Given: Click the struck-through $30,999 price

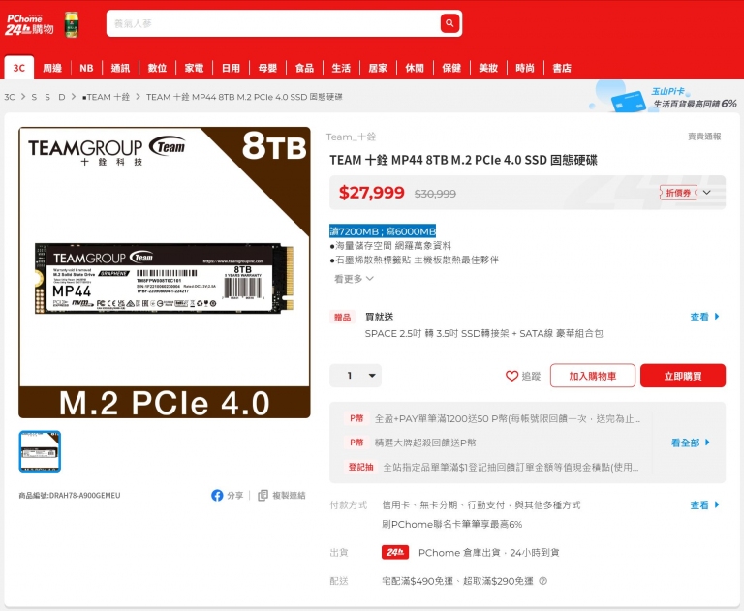Looking at the screenshot, I should 435,194.
